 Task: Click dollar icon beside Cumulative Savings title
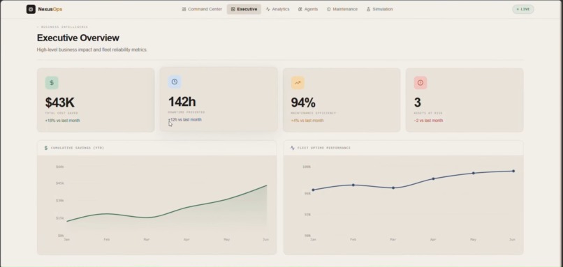(46, 148)
